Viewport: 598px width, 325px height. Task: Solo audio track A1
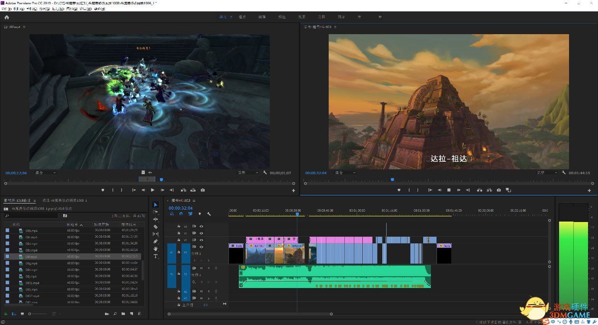click(x=208, y=268)
